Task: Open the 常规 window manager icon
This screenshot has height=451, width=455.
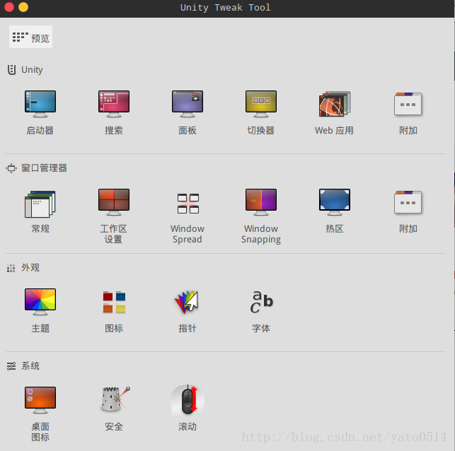Action: point(40,204)
